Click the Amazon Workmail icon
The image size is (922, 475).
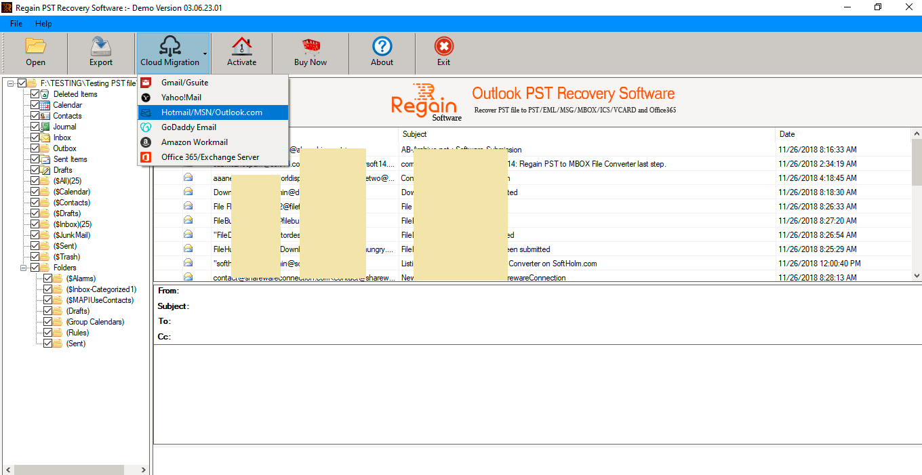point(146,142)
